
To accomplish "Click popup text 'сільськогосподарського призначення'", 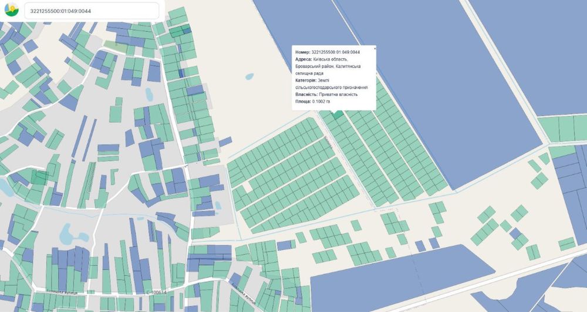I will (x=331, y=88).
